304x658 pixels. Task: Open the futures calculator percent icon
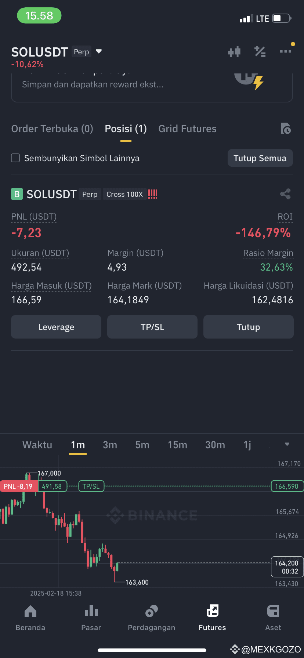[260, 52]
